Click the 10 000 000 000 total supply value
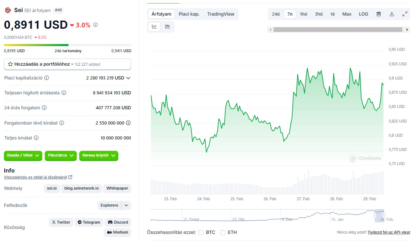 [115, 138]
